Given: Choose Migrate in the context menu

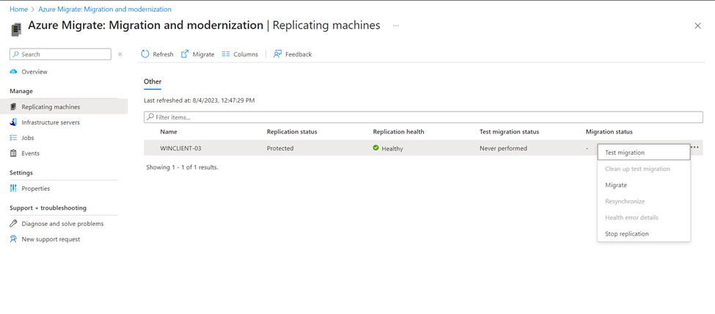Looking at the screenshot, I should (616, 185).
